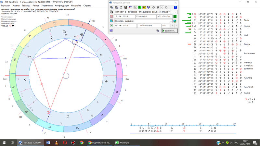Toggle the strikethrough S button
This screenshot has width=260, height=146.
coord(157,7)
